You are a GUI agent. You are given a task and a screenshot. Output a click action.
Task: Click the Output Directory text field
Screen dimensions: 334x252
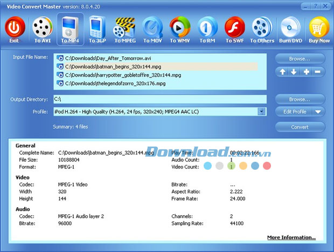click(160, 99)
